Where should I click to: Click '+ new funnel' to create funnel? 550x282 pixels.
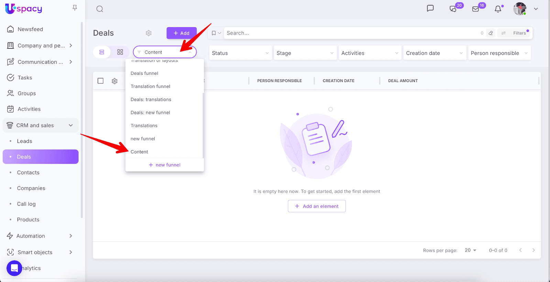[165, 165]
